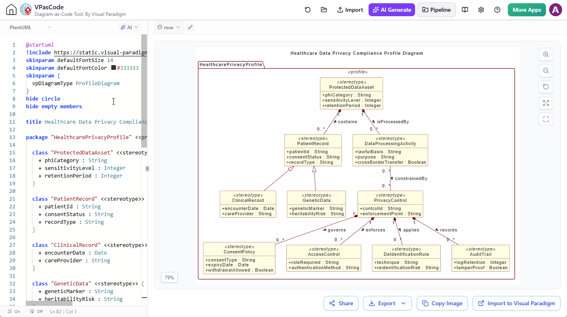Click the AccessControl class in diagram
The width and height of the screenshot is (567, 317).
pyautogui.click(x=324, y=258)
